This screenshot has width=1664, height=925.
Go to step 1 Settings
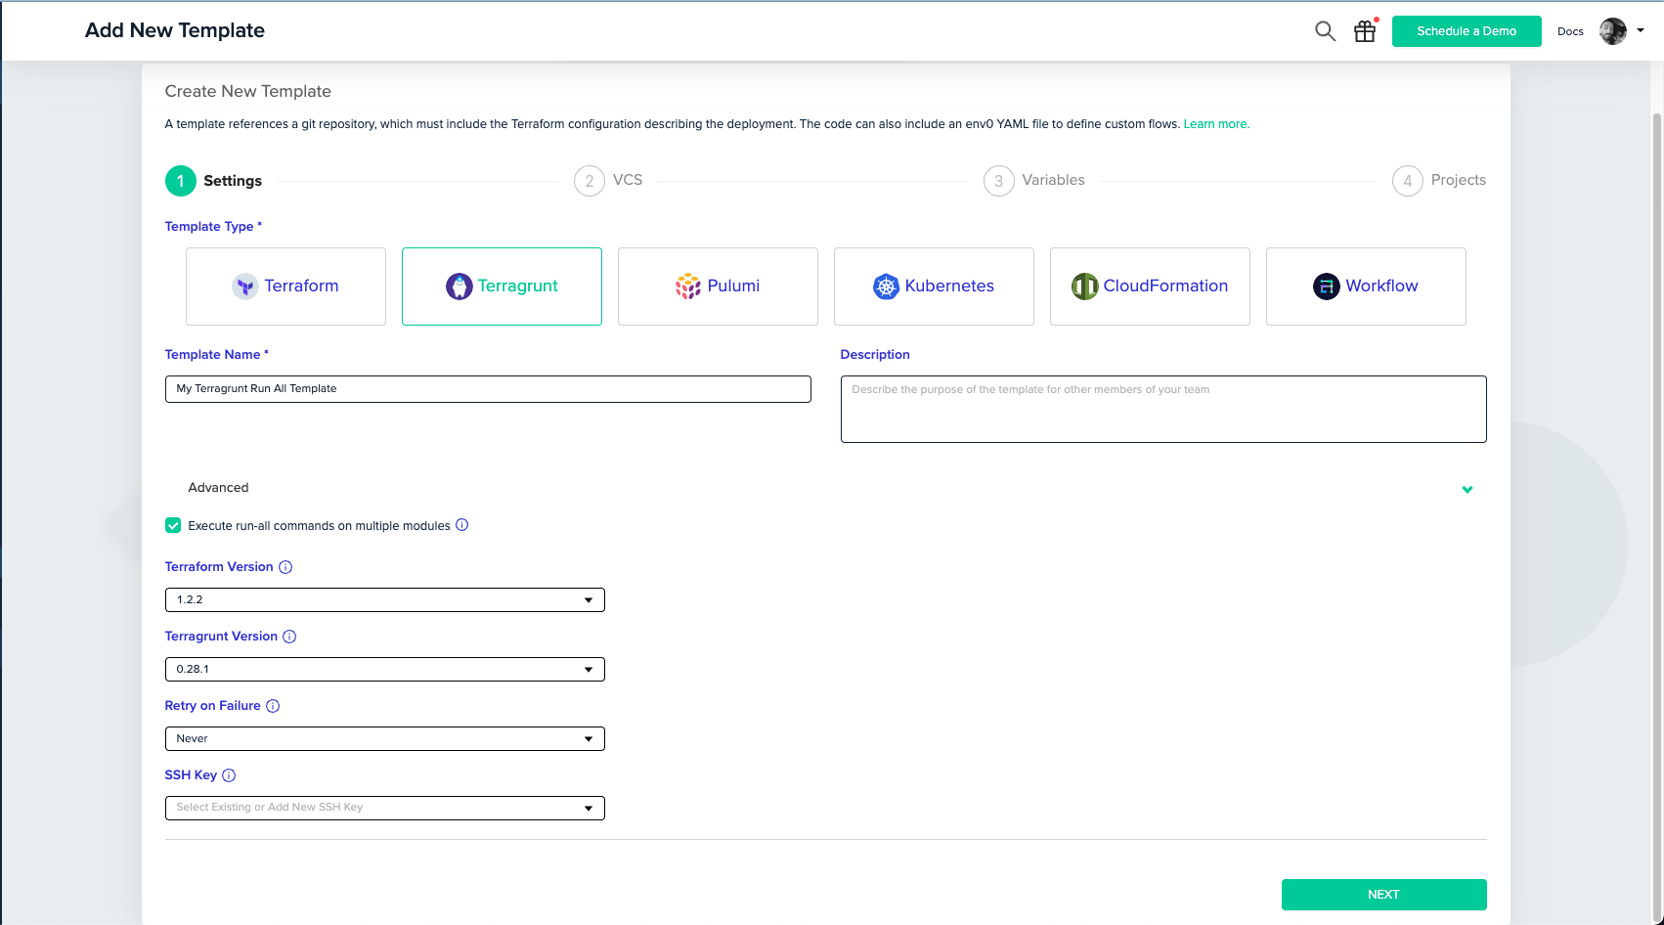click(x=214, y=181)
